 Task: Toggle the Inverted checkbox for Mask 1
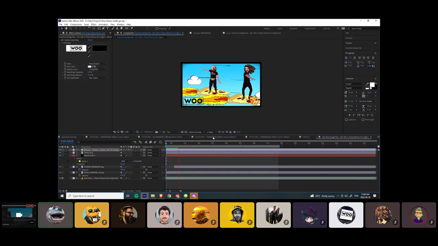tap(133, 161)
